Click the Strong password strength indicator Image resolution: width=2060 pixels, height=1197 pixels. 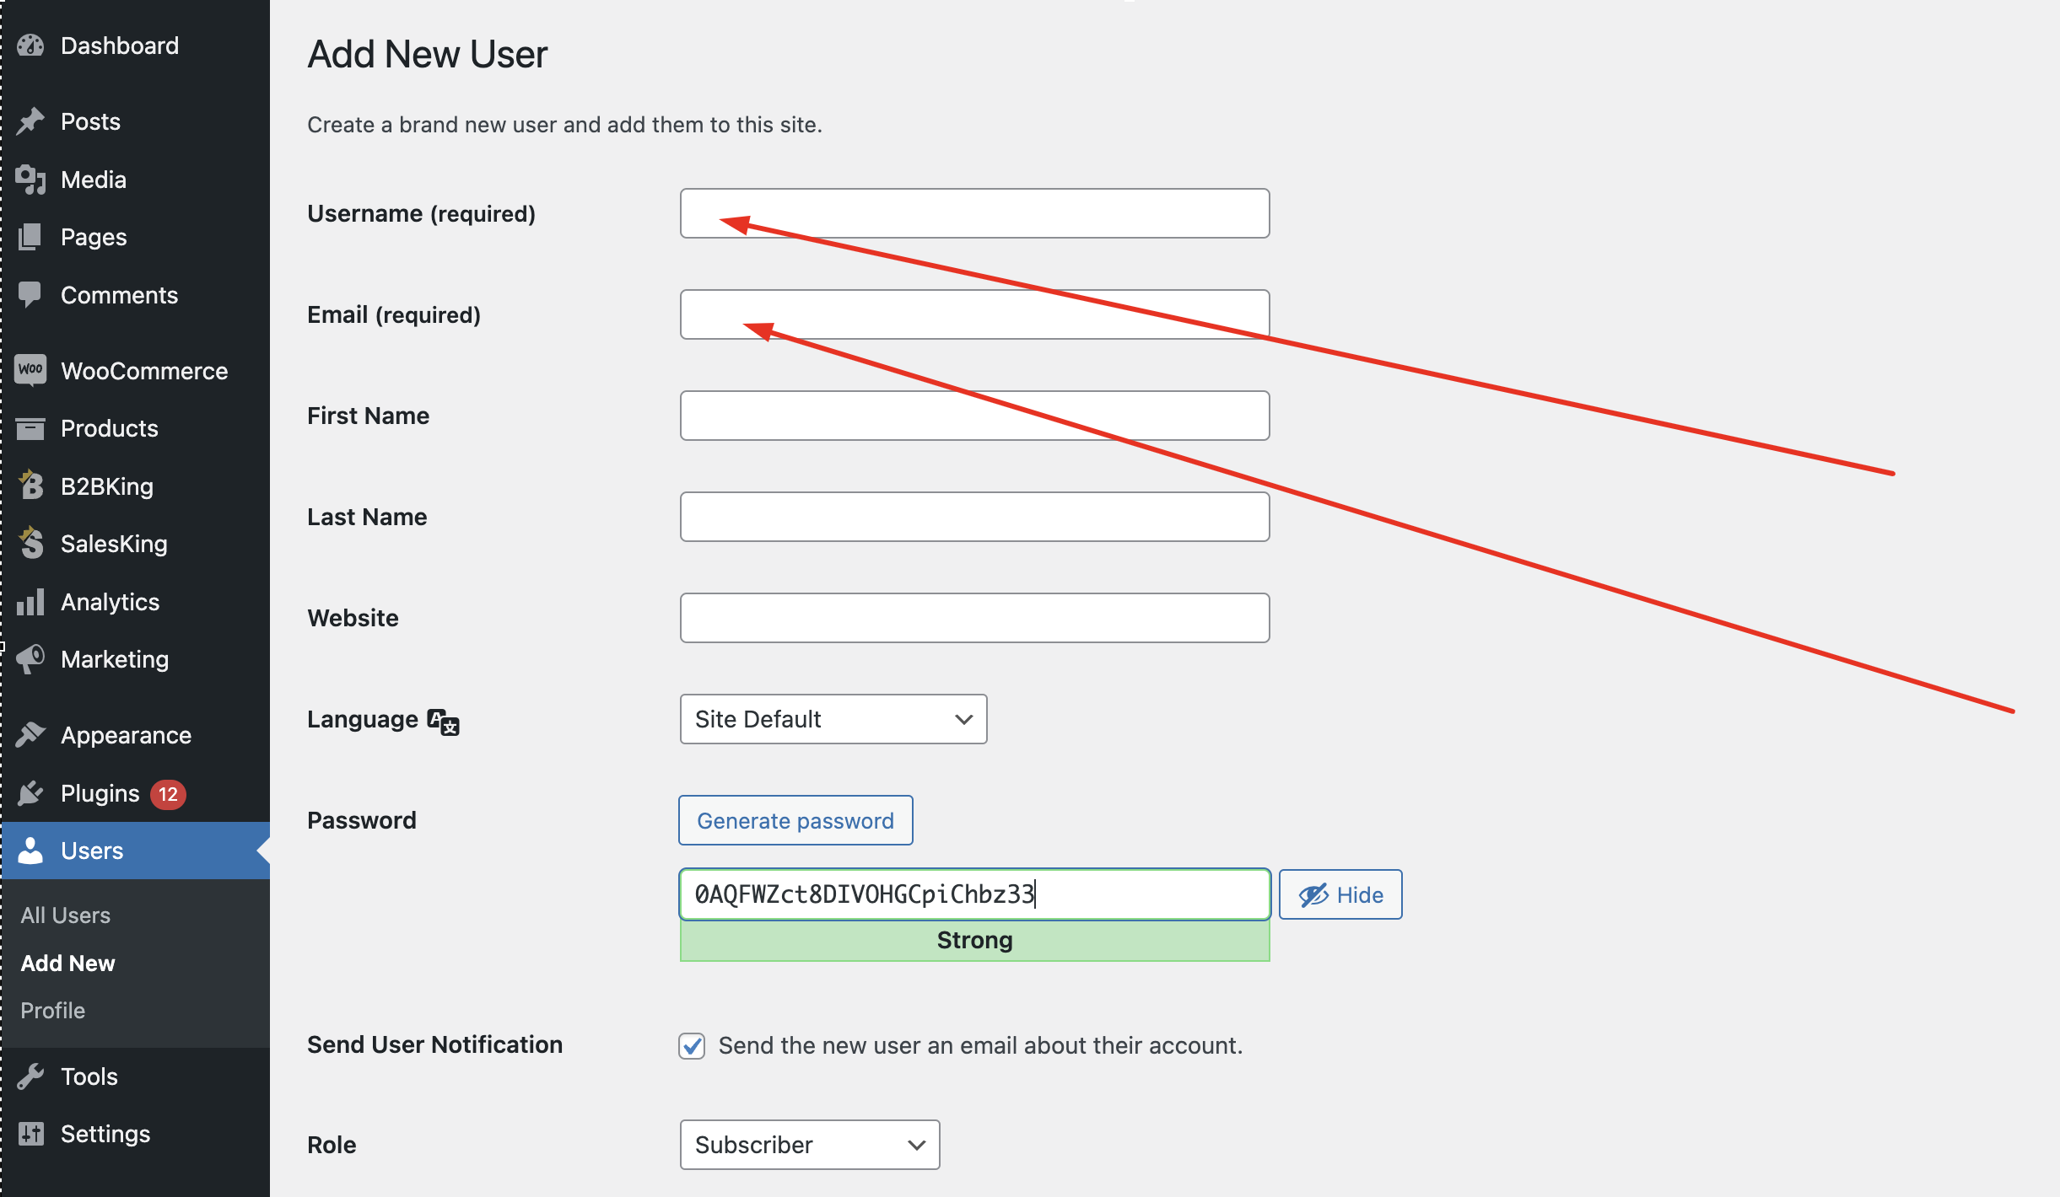974,941
